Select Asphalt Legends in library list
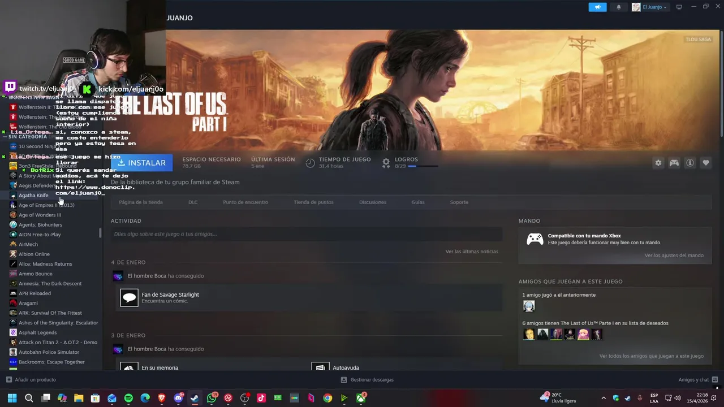This screenshot has height=407, width=724. [37, 333]
